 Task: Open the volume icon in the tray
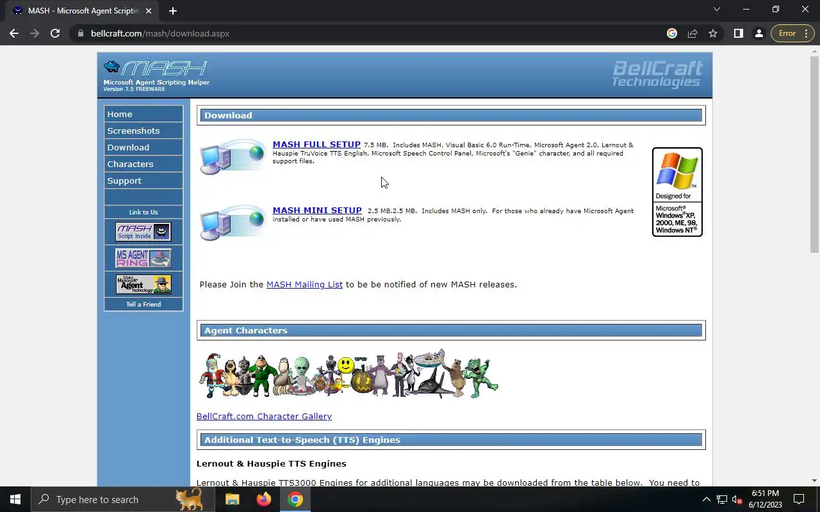pos(737,499)
